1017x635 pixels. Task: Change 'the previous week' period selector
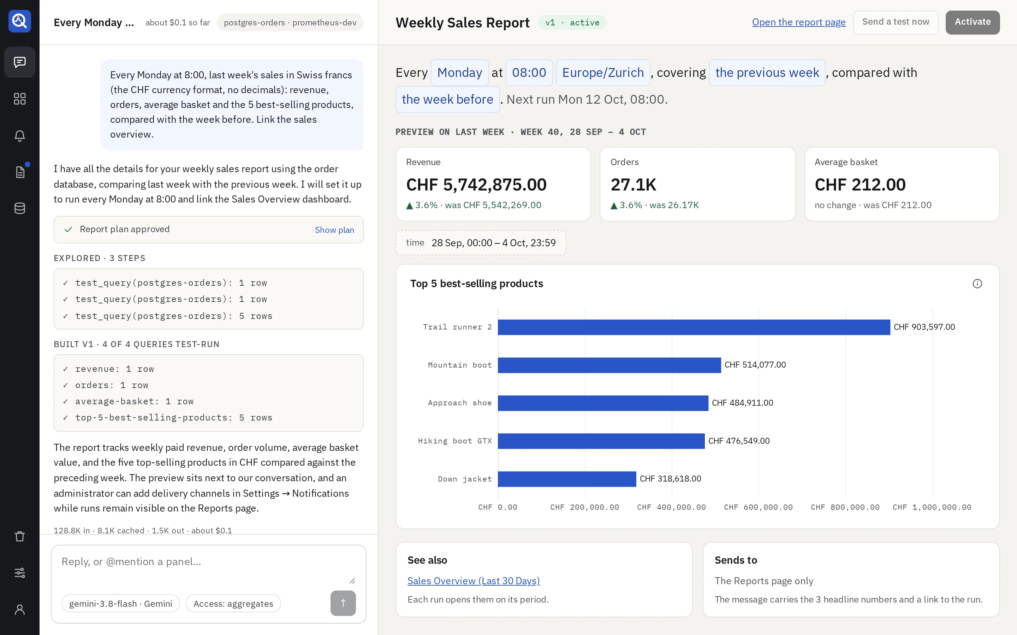[767, 73]
